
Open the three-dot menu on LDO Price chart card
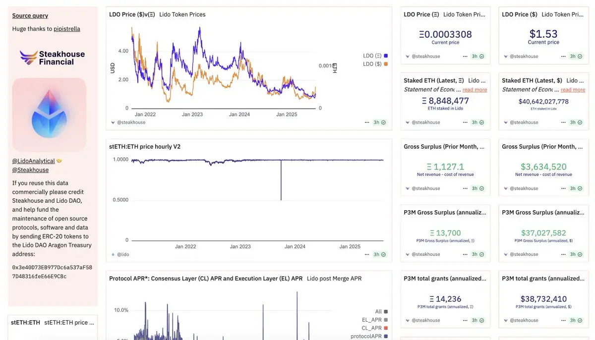366,122
